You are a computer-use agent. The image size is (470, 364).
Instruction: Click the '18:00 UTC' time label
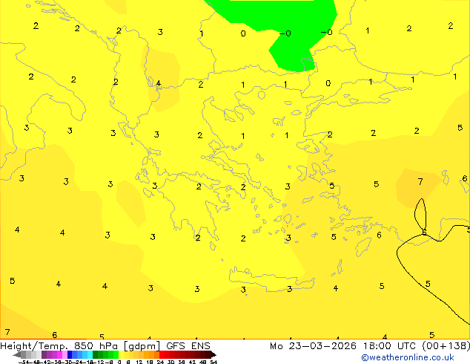[x=390, y=346]
